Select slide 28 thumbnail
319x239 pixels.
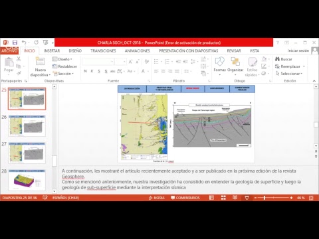27,180
